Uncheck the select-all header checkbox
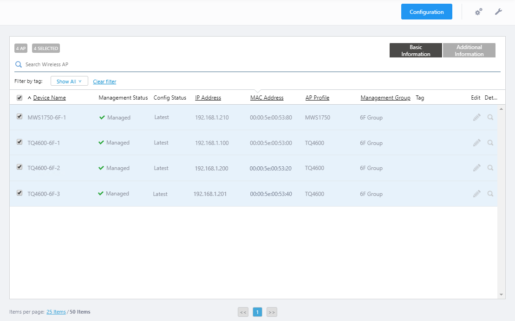This screenshot has width=515, height=321. coord(20,98)
